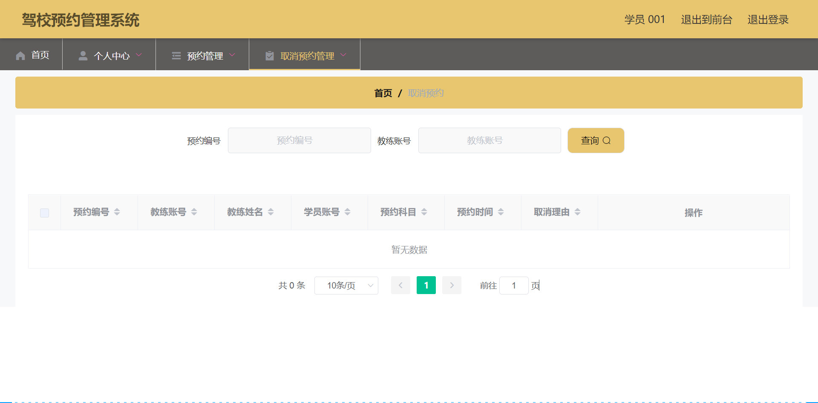818x403 pixels.
Task: Click the list icon beside 预约管理
Action: [x=176, y=55]
